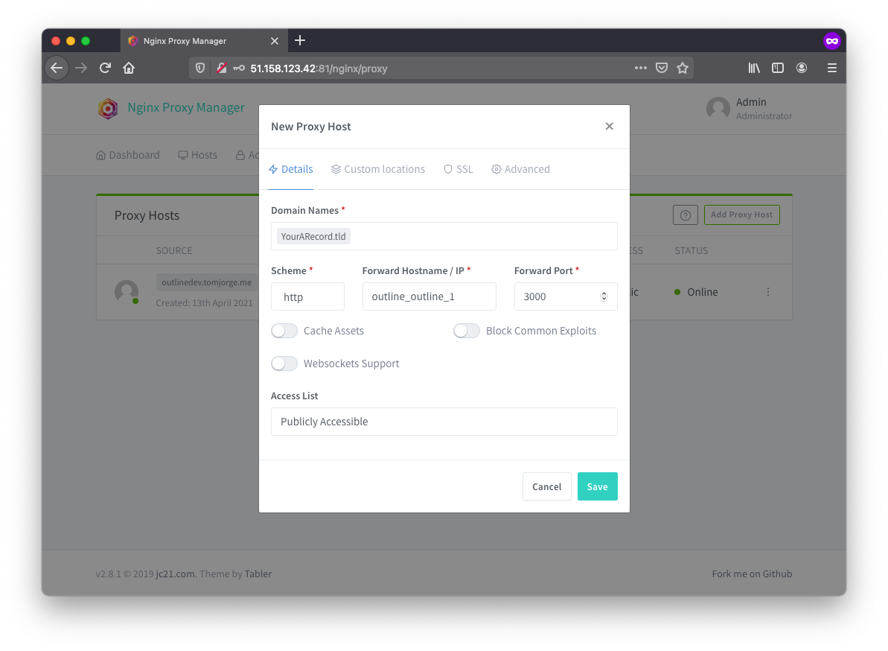
Task: Reload the current page
Action: click(106, 68)
